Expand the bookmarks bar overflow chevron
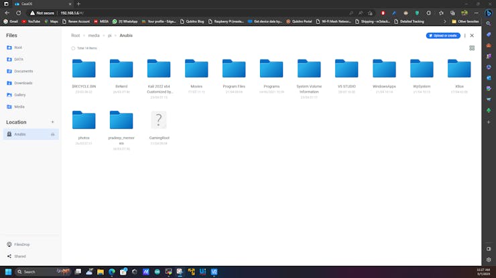Screen dimensions: 496x278 (444, 21)
